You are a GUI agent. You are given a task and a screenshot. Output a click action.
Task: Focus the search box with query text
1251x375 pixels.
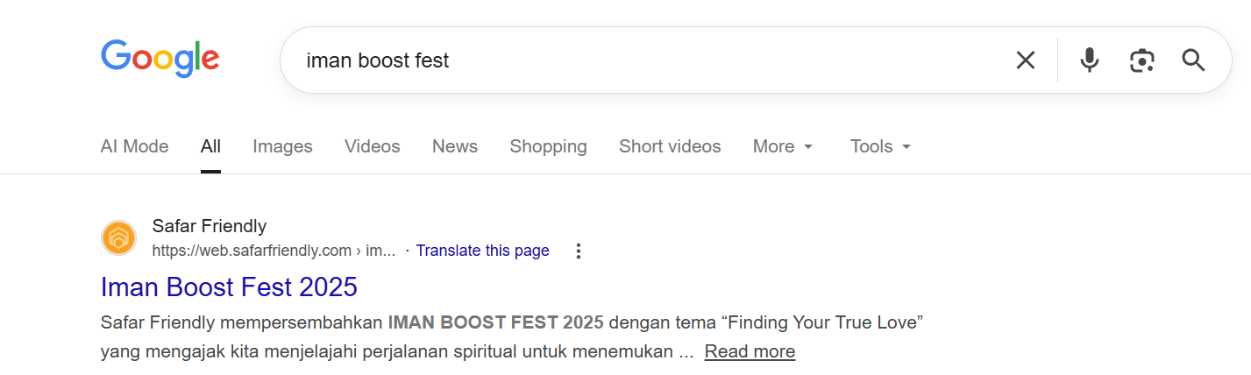614,60
